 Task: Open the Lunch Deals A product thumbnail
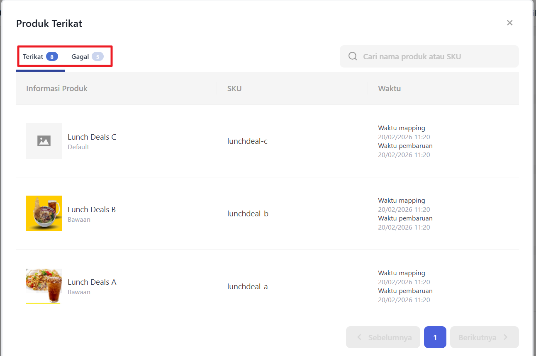[44, 286]
